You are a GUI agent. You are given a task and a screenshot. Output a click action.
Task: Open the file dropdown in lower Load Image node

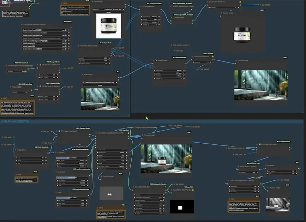(100, 83)
